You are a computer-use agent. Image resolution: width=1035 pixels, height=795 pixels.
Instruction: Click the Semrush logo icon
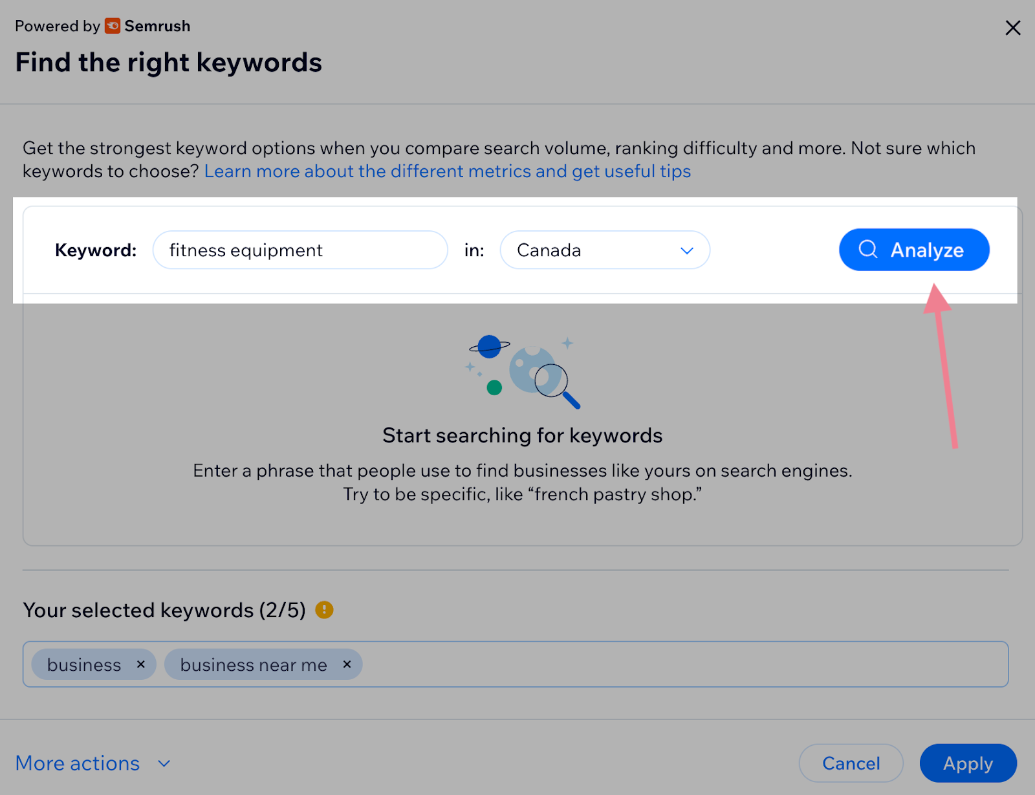click(113, 26)
